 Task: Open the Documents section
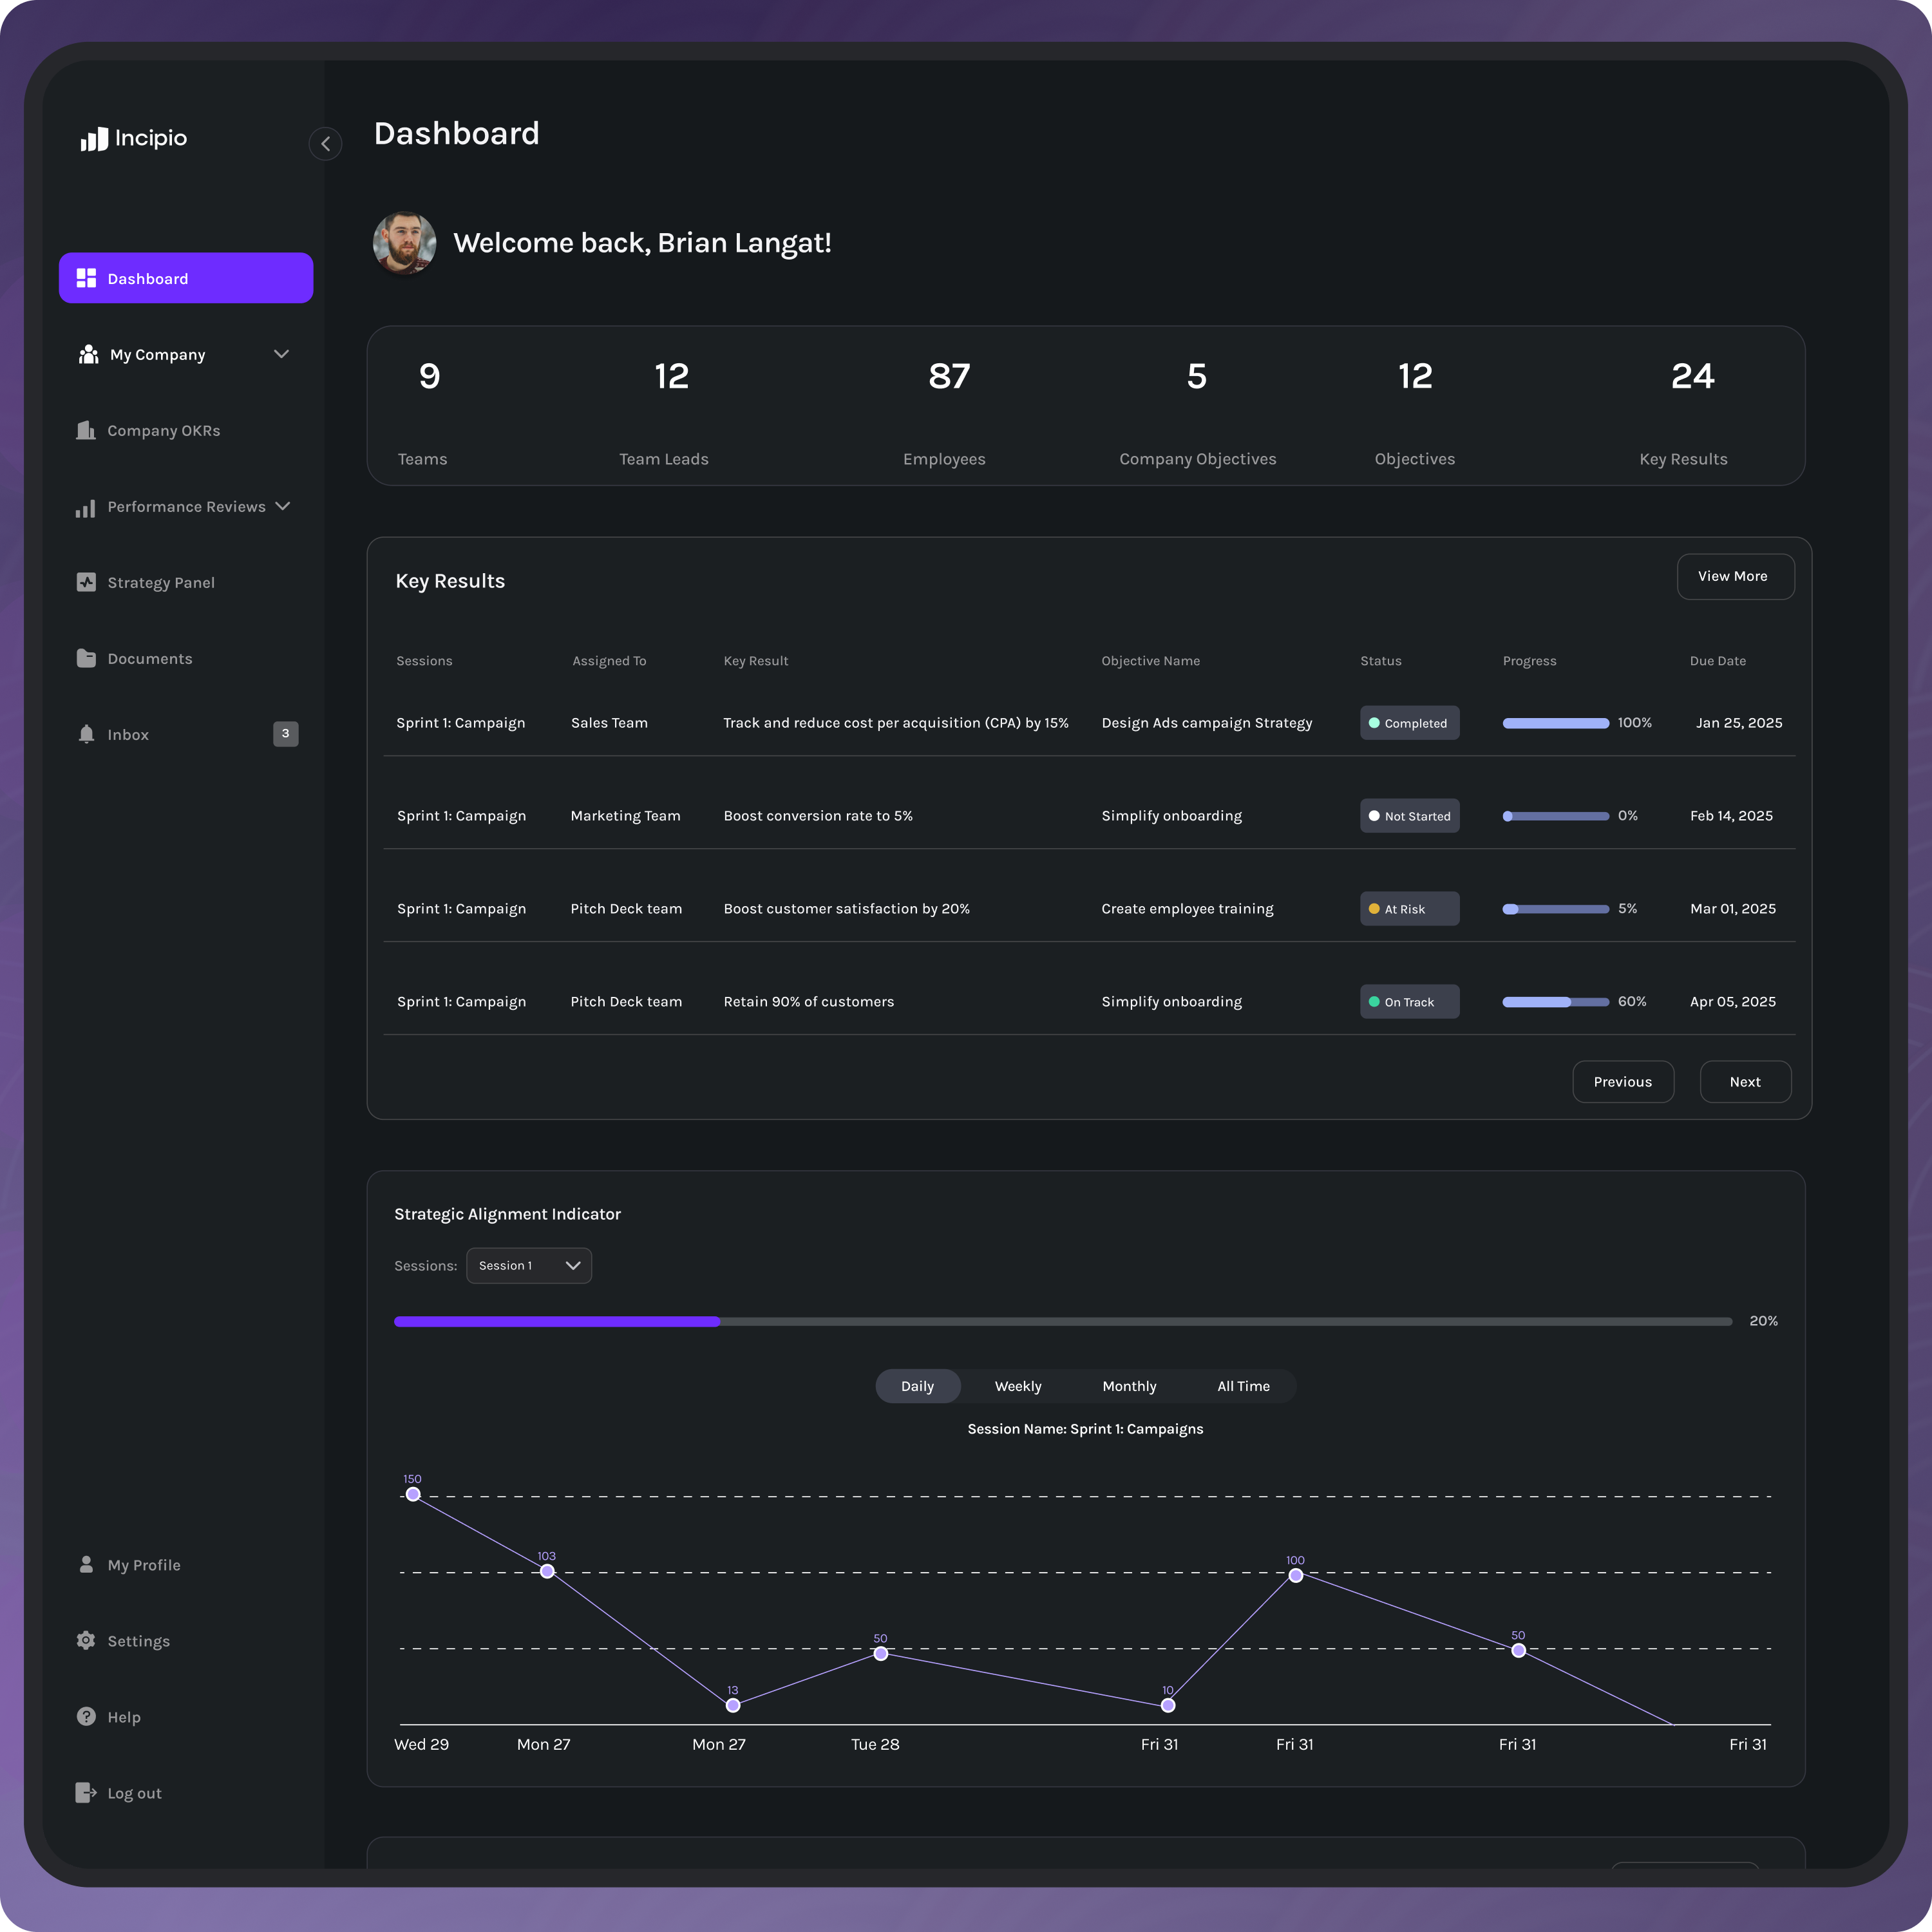click(x=149, y=658)
